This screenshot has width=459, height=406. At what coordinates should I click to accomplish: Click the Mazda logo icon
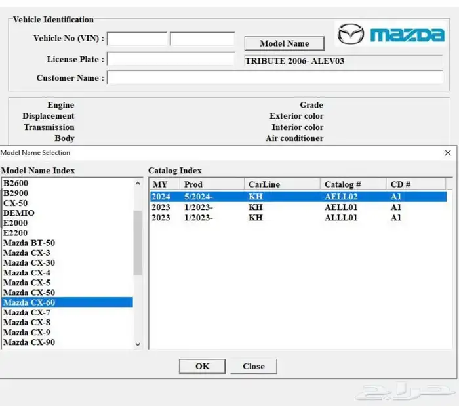[x=352, y=34]
